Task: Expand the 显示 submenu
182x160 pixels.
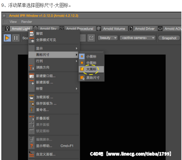Action: point(53,48)
